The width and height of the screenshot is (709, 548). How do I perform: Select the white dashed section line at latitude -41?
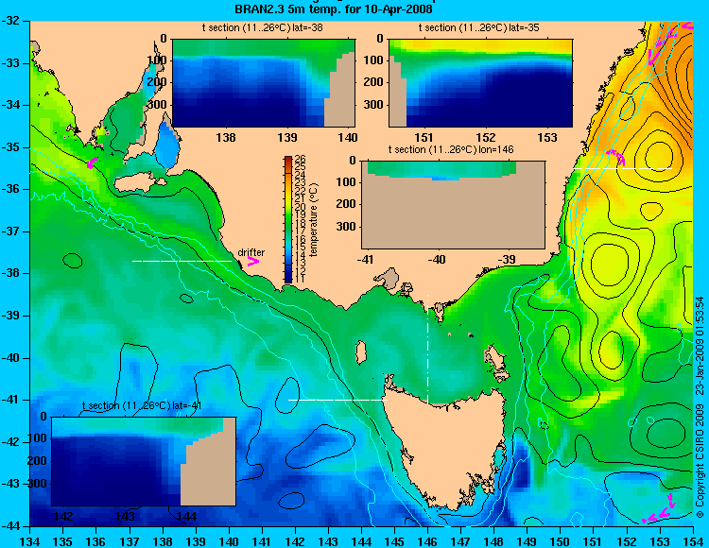click(x=337, y=400)
